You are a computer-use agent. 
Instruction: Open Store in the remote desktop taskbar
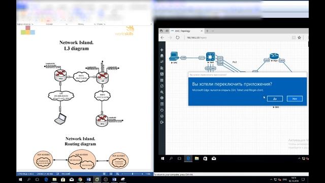click(205, 159)
